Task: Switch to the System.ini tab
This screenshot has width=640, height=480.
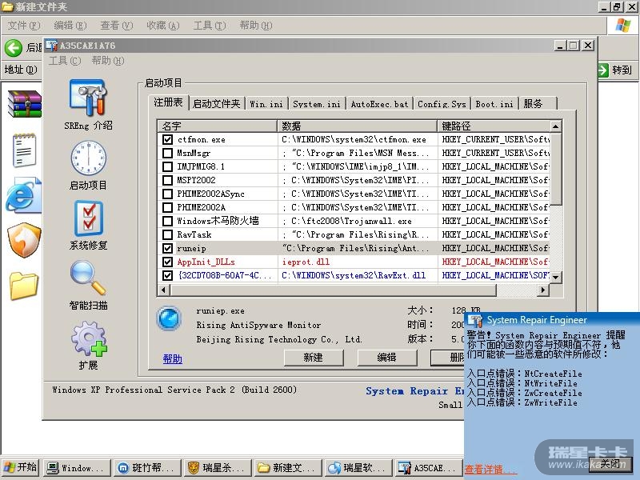Action: pyautogui.click(x=317, y=104)
